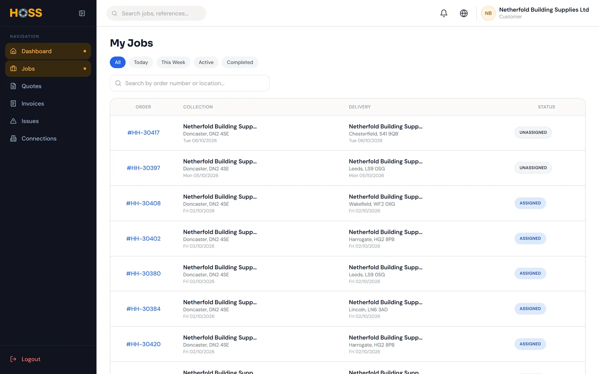Click the Logout label
Screen dimensions: 599x374
point(31,359)
